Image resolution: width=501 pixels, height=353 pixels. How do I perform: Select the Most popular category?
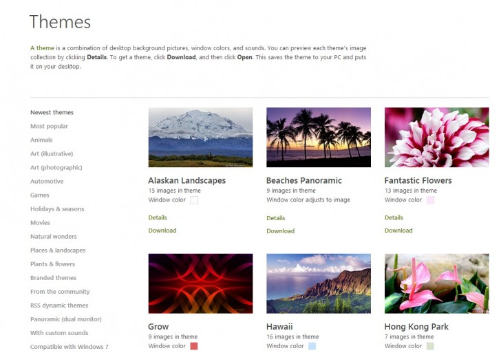(49, 127)
